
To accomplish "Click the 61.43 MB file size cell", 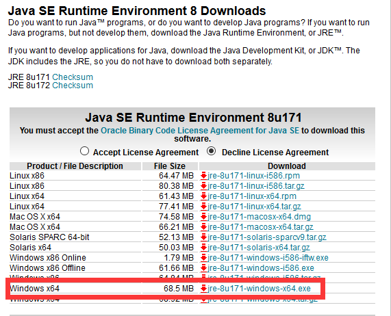I will coord(176,196).
